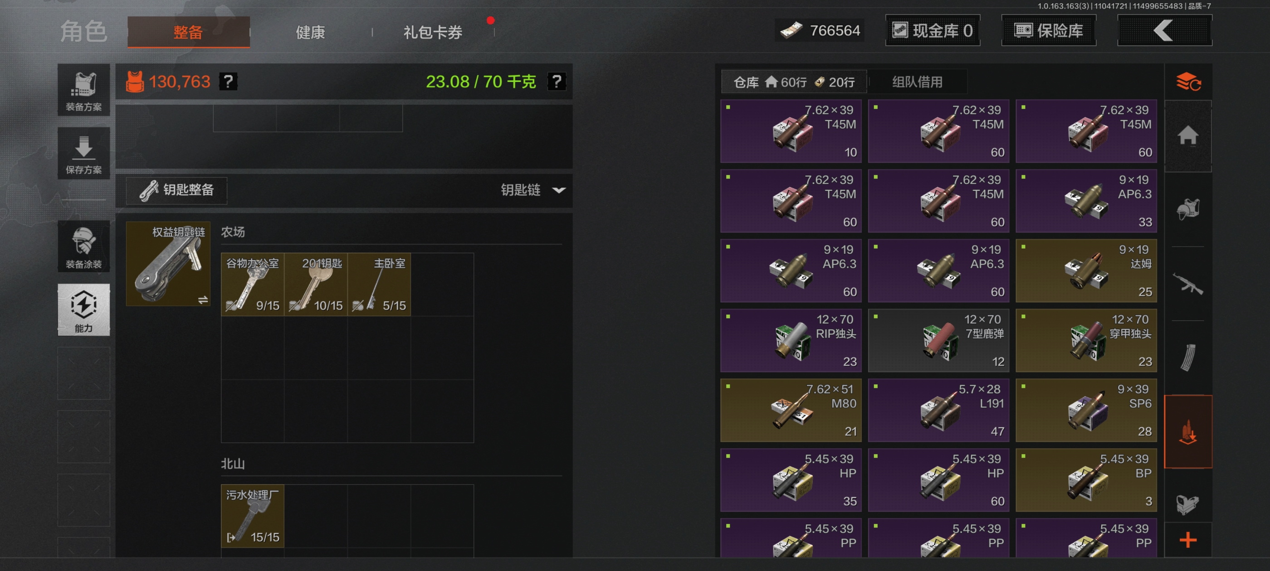1270x571 pixels.
Task: Toggle the swap arrows on 权益钥匙链
Action: [203, 300]
